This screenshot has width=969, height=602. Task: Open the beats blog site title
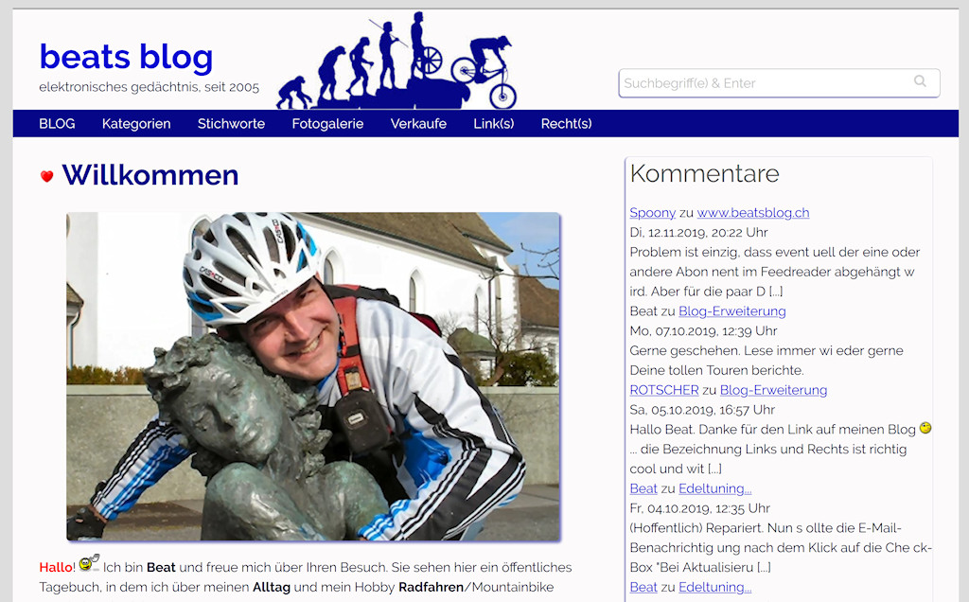tap(126, 56)
